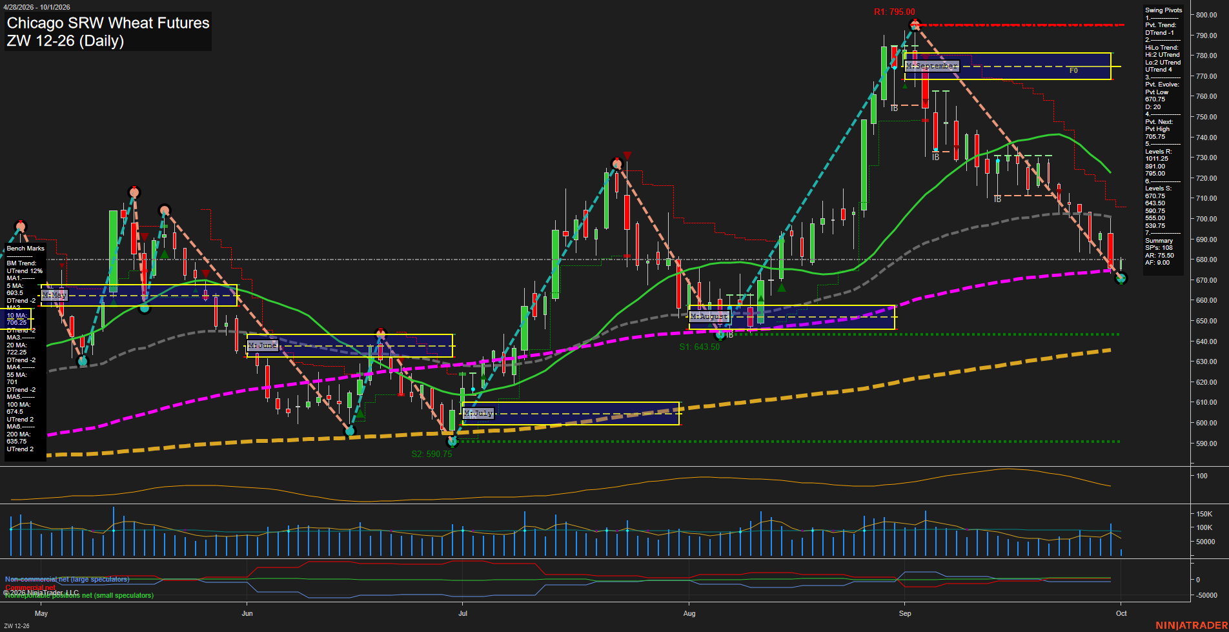The height and width of the screenshot is (632, 1229).
Task: Click the 200 MA: 635.75 entry
Action: tap(18, 438)
